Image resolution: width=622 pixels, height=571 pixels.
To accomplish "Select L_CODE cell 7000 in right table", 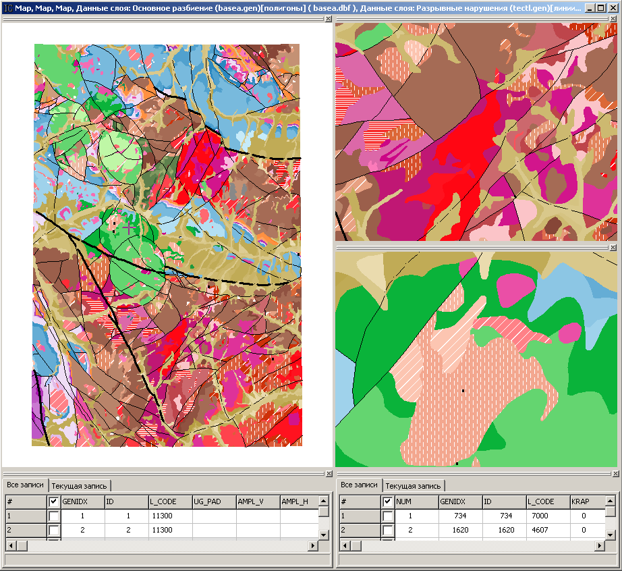I will 548,516.
